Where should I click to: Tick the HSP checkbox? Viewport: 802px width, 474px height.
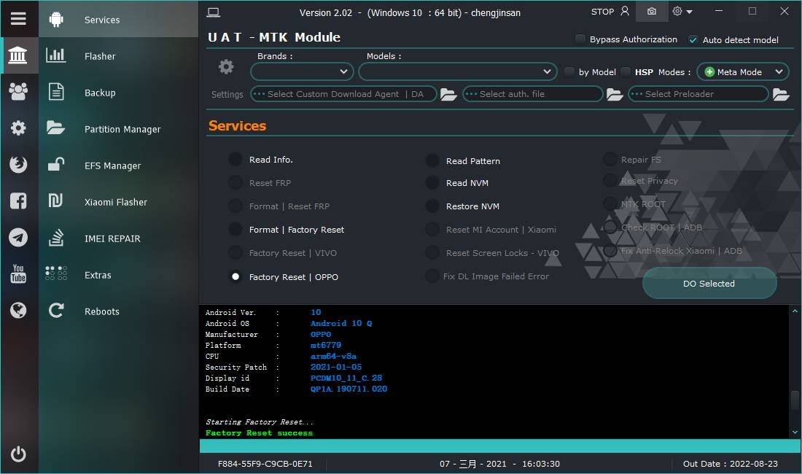626,72
